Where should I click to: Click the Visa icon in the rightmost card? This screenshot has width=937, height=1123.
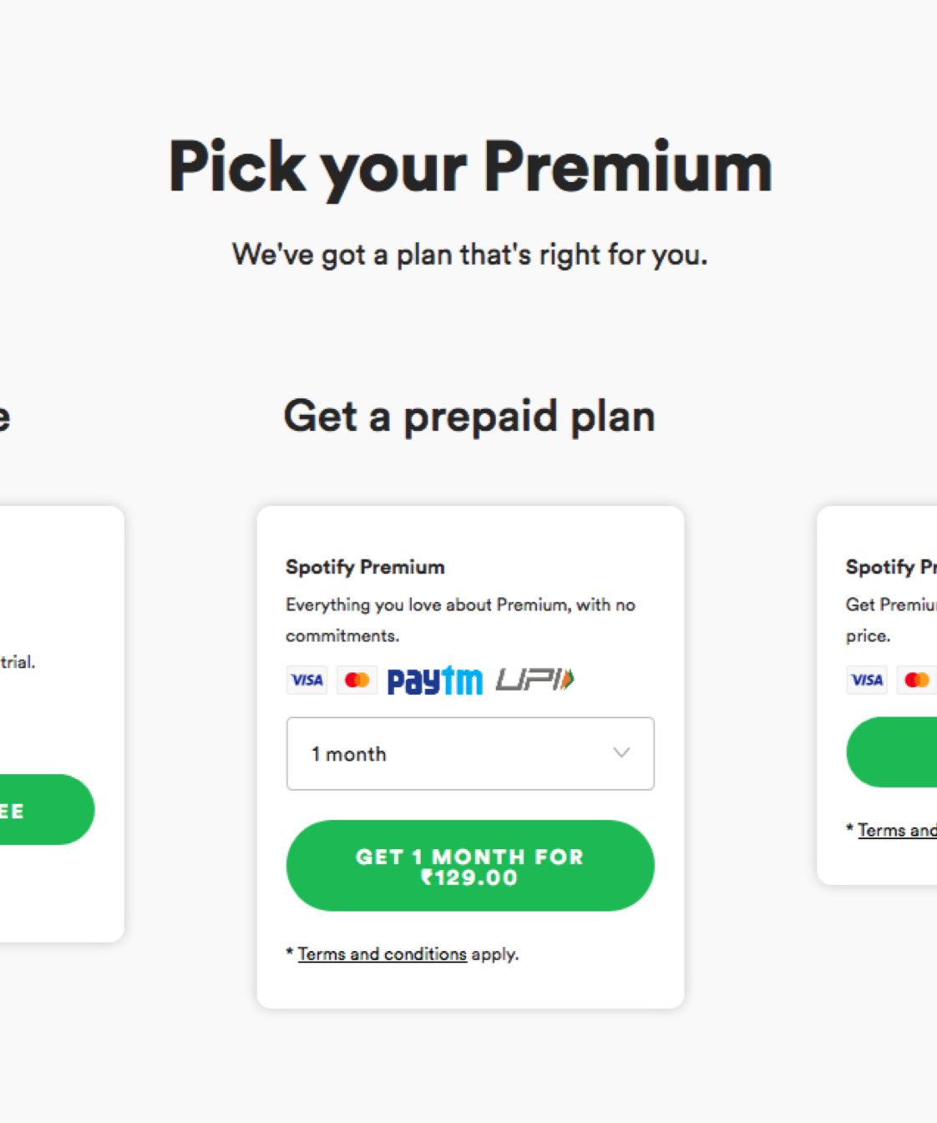867,680
